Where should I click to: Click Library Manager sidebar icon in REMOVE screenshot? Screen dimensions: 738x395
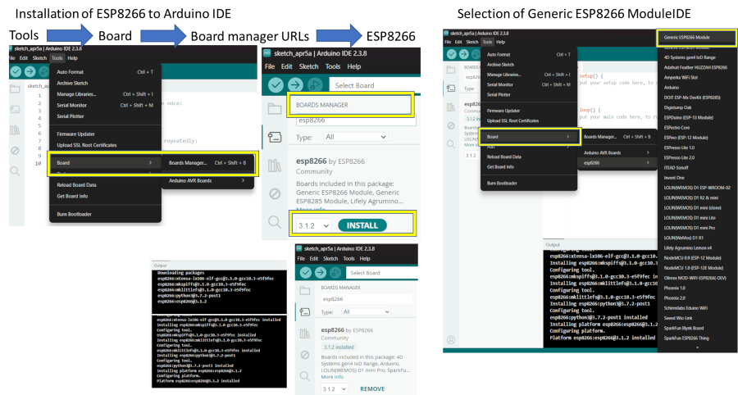pos(305,334)
